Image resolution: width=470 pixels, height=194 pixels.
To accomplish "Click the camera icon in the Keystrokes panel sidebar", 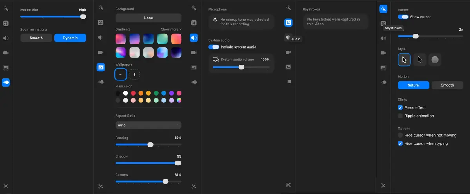I will coord(288,52).
